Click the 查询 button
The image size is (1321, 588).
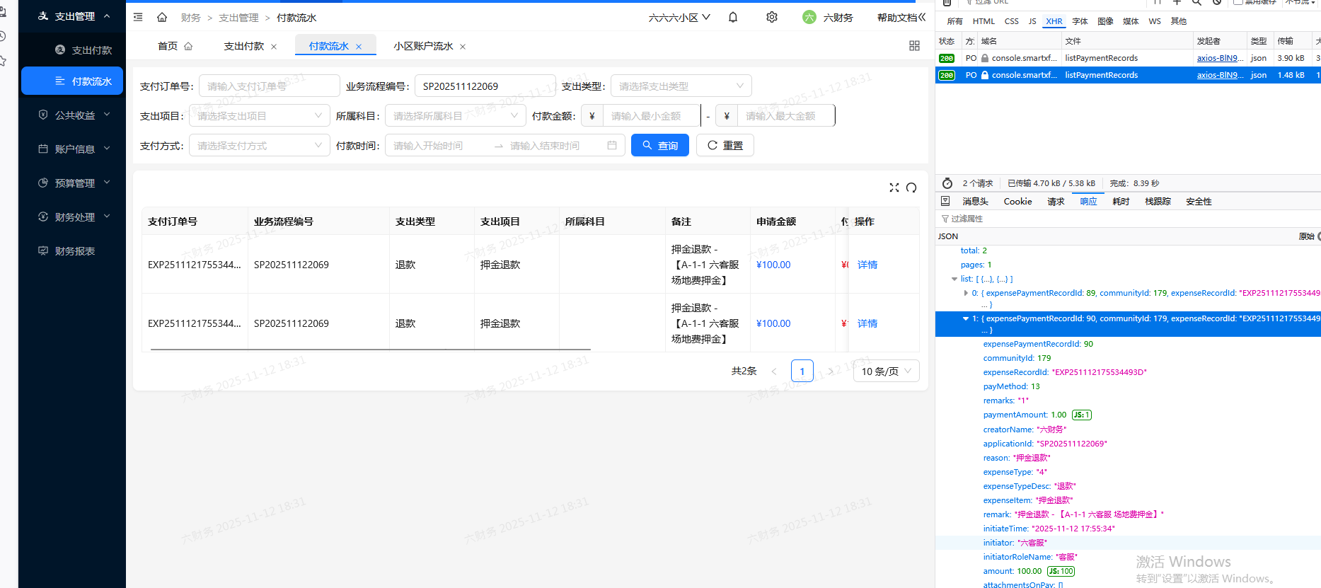(x=659, y=146)
